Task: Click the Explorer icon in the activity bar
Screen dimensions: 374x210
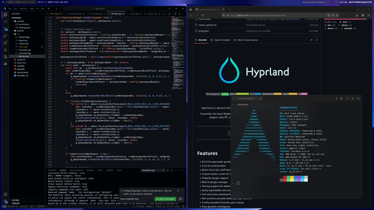Action: (6, 14)
